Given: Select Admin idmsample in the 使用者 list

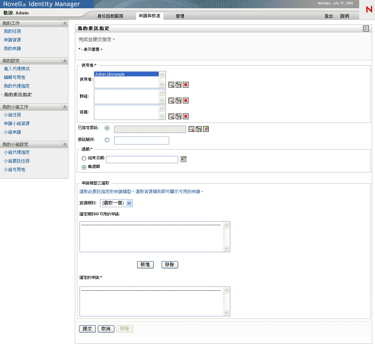Looking at the screenshot, I should coord(126,74).
